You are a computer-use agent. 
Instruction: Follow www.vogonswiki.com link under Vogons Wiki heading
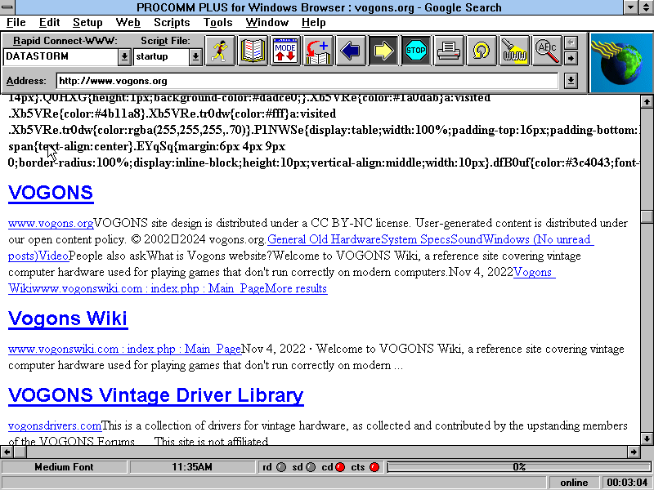tap(125, 349)
